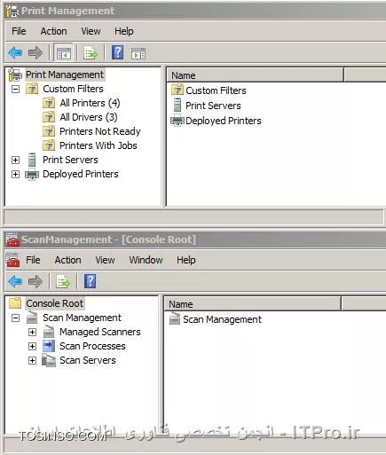Select 'Console Root' label in tree
Image resolution: width=386 pixels, height=455 pixels.
tap(55, 303)
